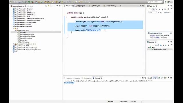This screenshot has height=103, width=183.
Task: Close the Connect Mylyn notice
Action: [171, 33]
